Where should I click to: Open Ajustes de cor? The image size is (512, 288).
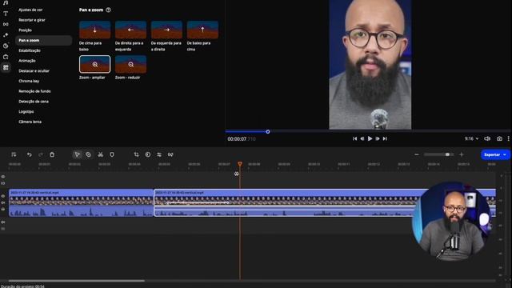(x=30, y=10)
